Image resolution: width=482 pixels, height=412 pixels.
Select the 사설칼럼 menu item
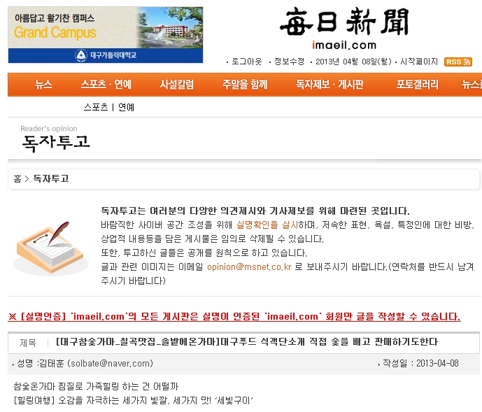click(177, 85)
